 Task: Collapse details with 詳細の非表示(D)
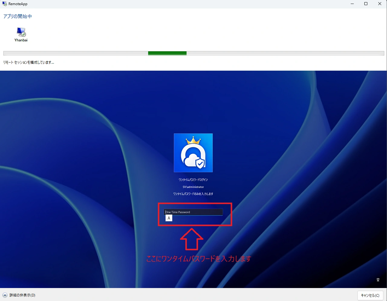coord(19,295)
